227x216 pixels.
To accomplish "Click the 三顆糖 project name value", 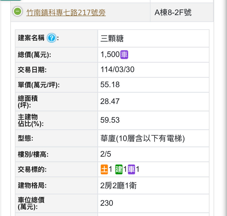I will pos(112,38).
